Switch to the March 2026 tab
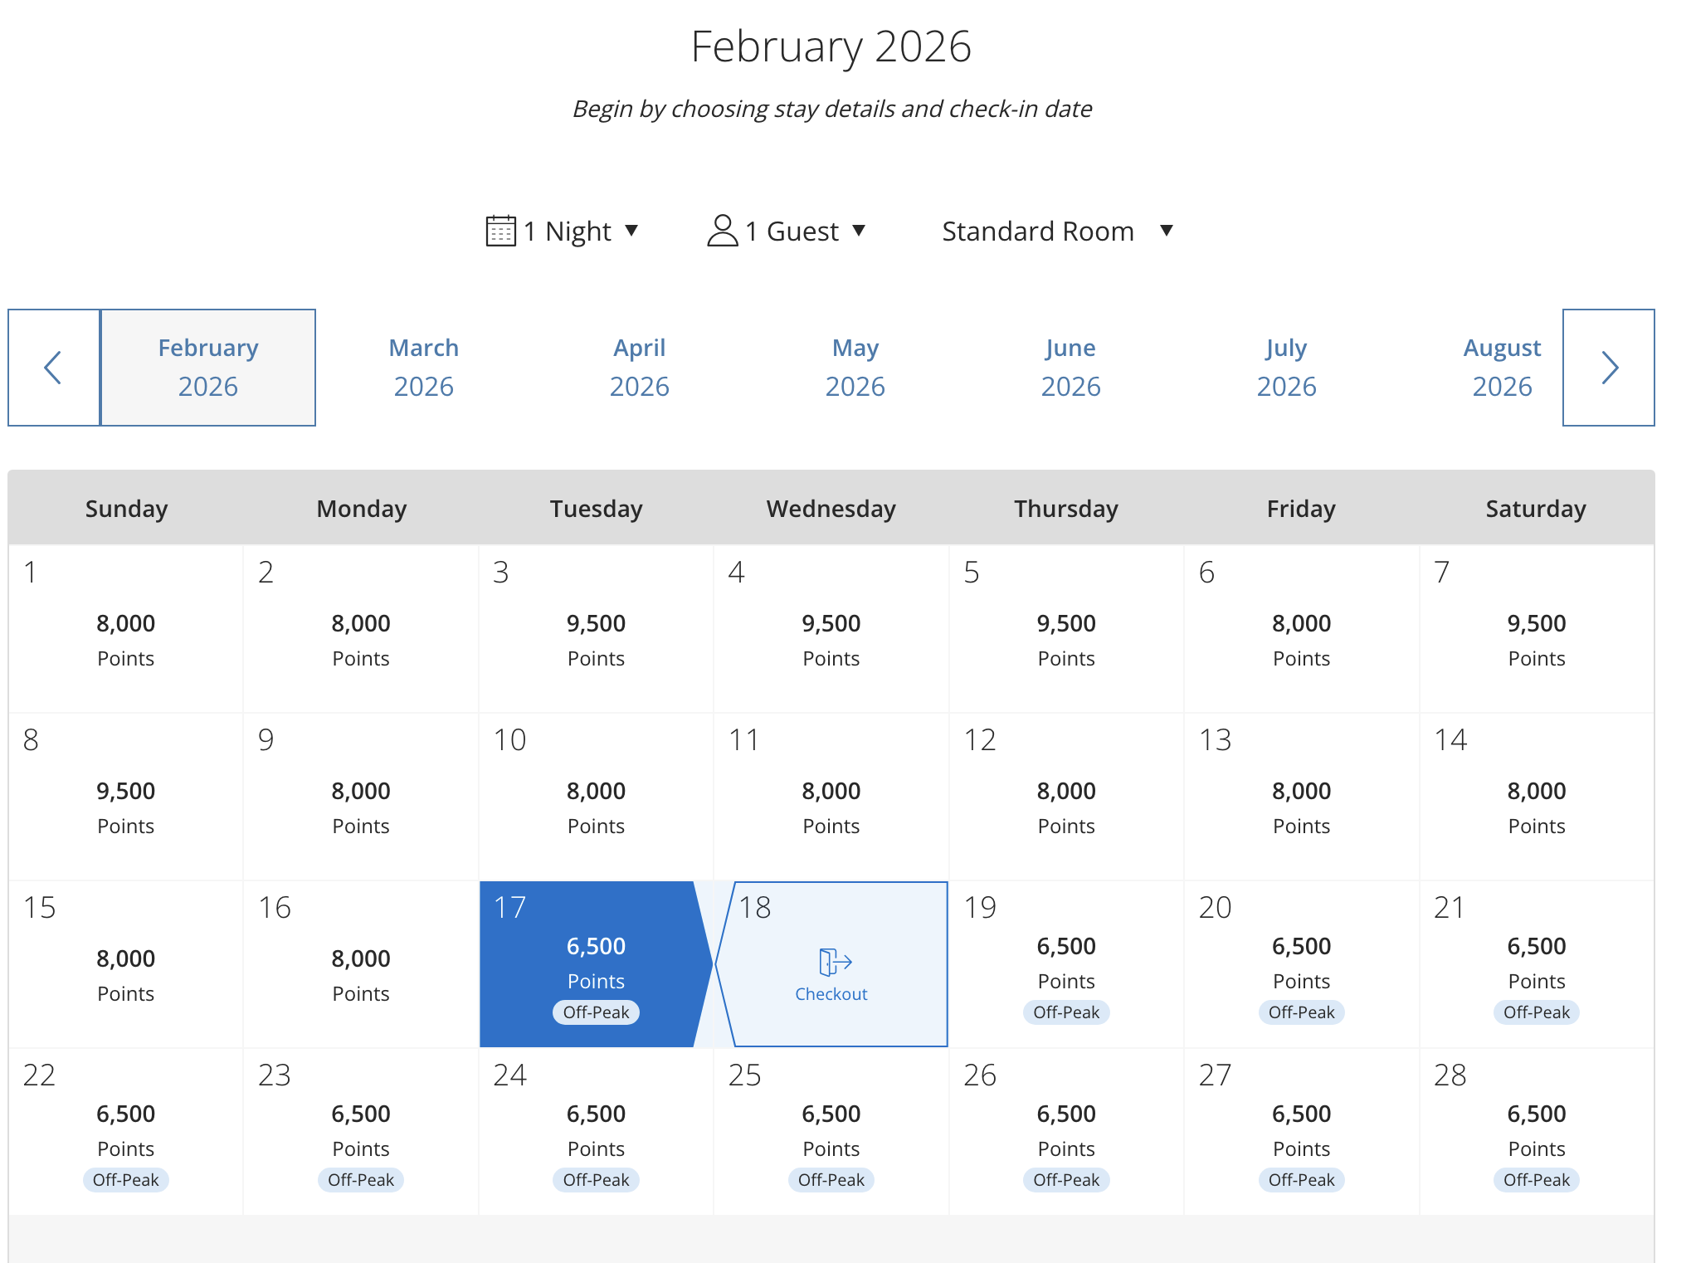The image size is (1691, 1263). pos(424,368)
